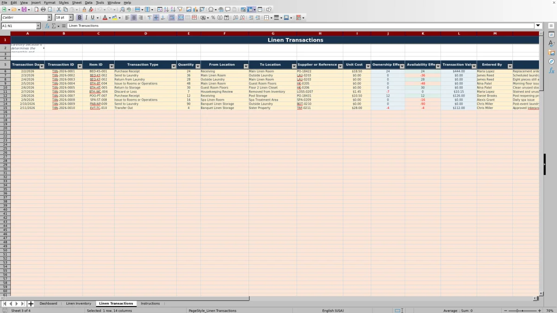Click the Insert Comment icon

point(228,9)
